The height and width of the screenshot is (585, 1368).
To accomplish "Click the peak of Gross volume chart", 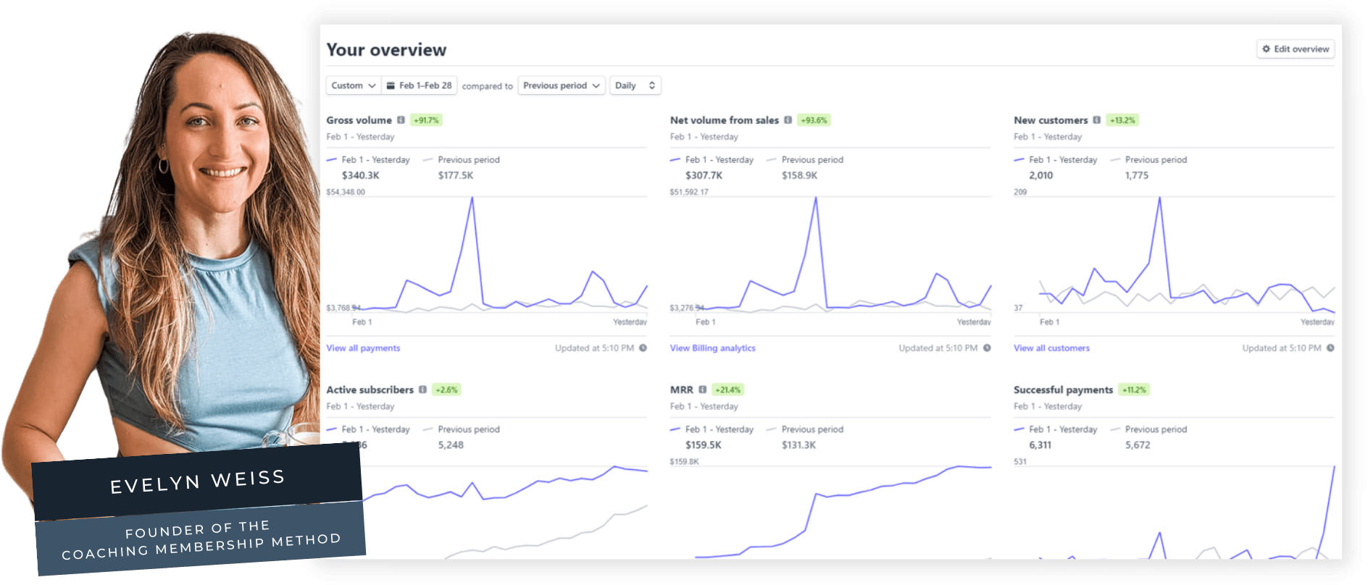I will (472, 198).
